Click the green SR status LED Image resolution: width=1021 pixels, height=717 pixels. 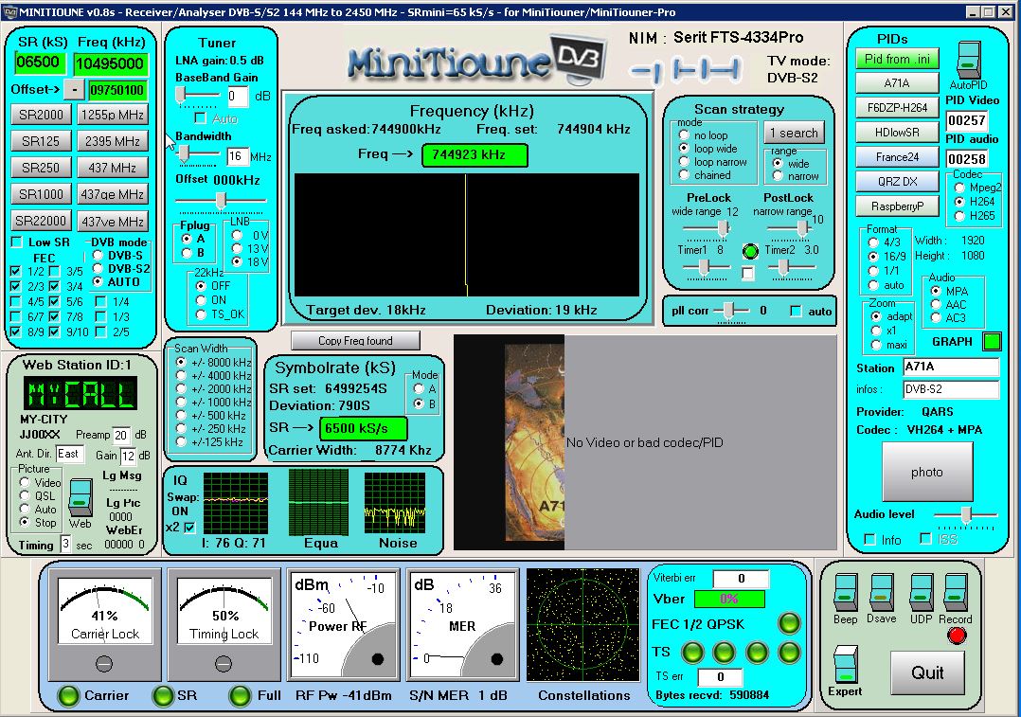tap(162, 695)
